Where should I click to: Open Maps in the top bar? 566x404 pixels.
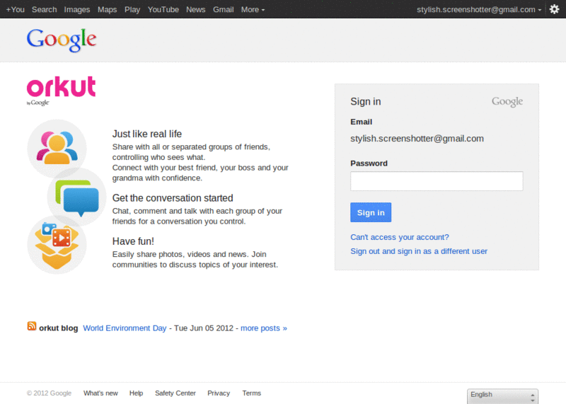[108, 10]
